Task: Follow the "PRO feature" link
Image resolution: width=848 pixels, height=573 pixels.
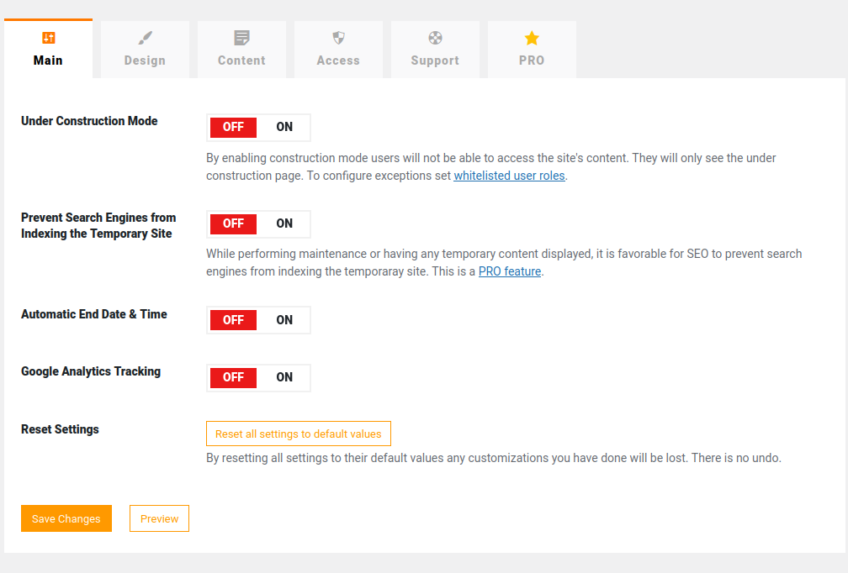Action: (x=510, y=271)
